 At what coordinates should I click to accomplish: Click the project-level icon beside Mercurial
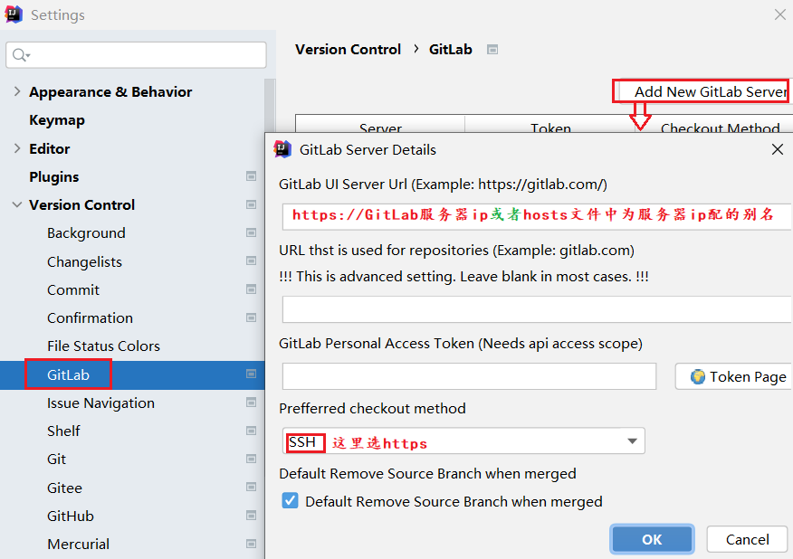251,545
